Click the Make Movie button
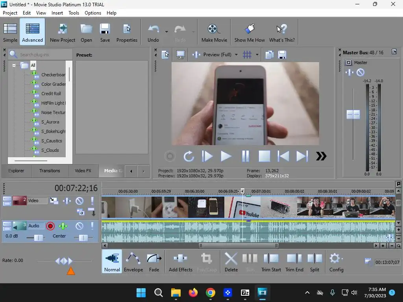403x302 pixels. 214,32
